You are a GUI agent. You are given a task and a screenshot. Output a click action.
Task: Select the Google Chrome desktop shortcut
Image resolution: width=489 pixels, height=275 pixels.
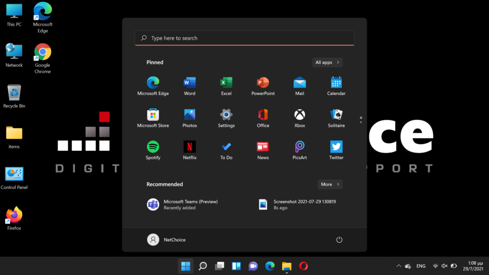tap(43, 59)
